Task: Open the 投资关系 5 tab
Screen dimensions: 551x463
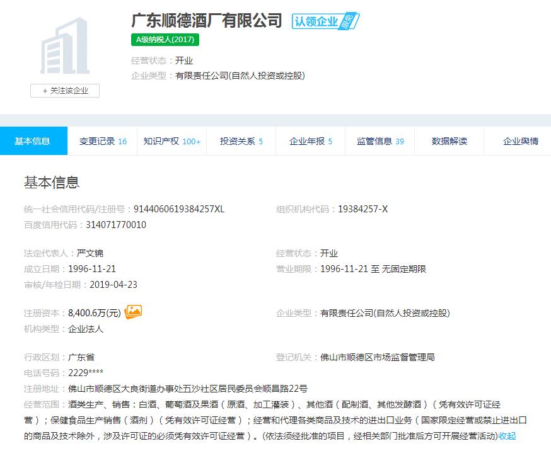Action: tap(241, 141)
